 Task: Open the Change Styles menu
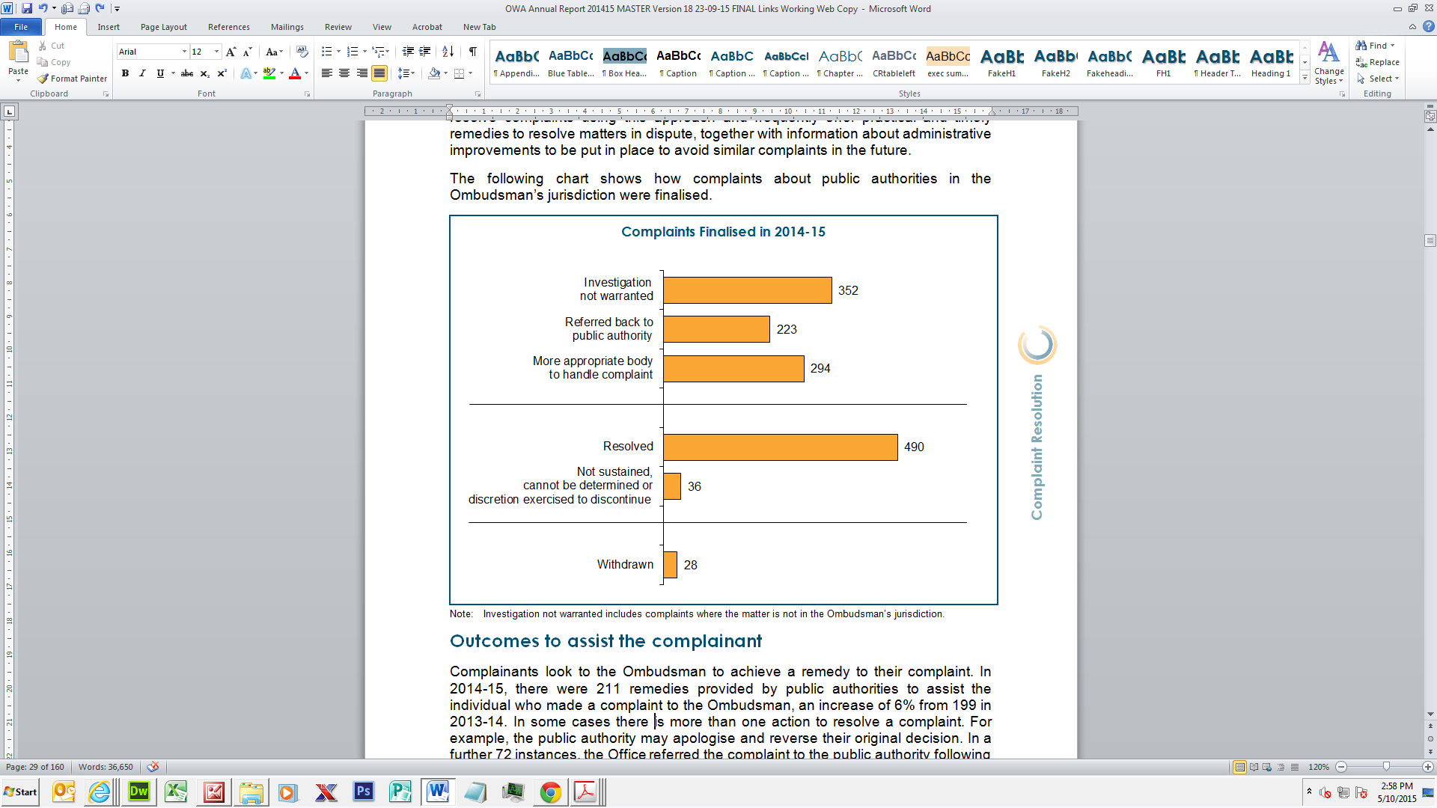click(1328, 63)
